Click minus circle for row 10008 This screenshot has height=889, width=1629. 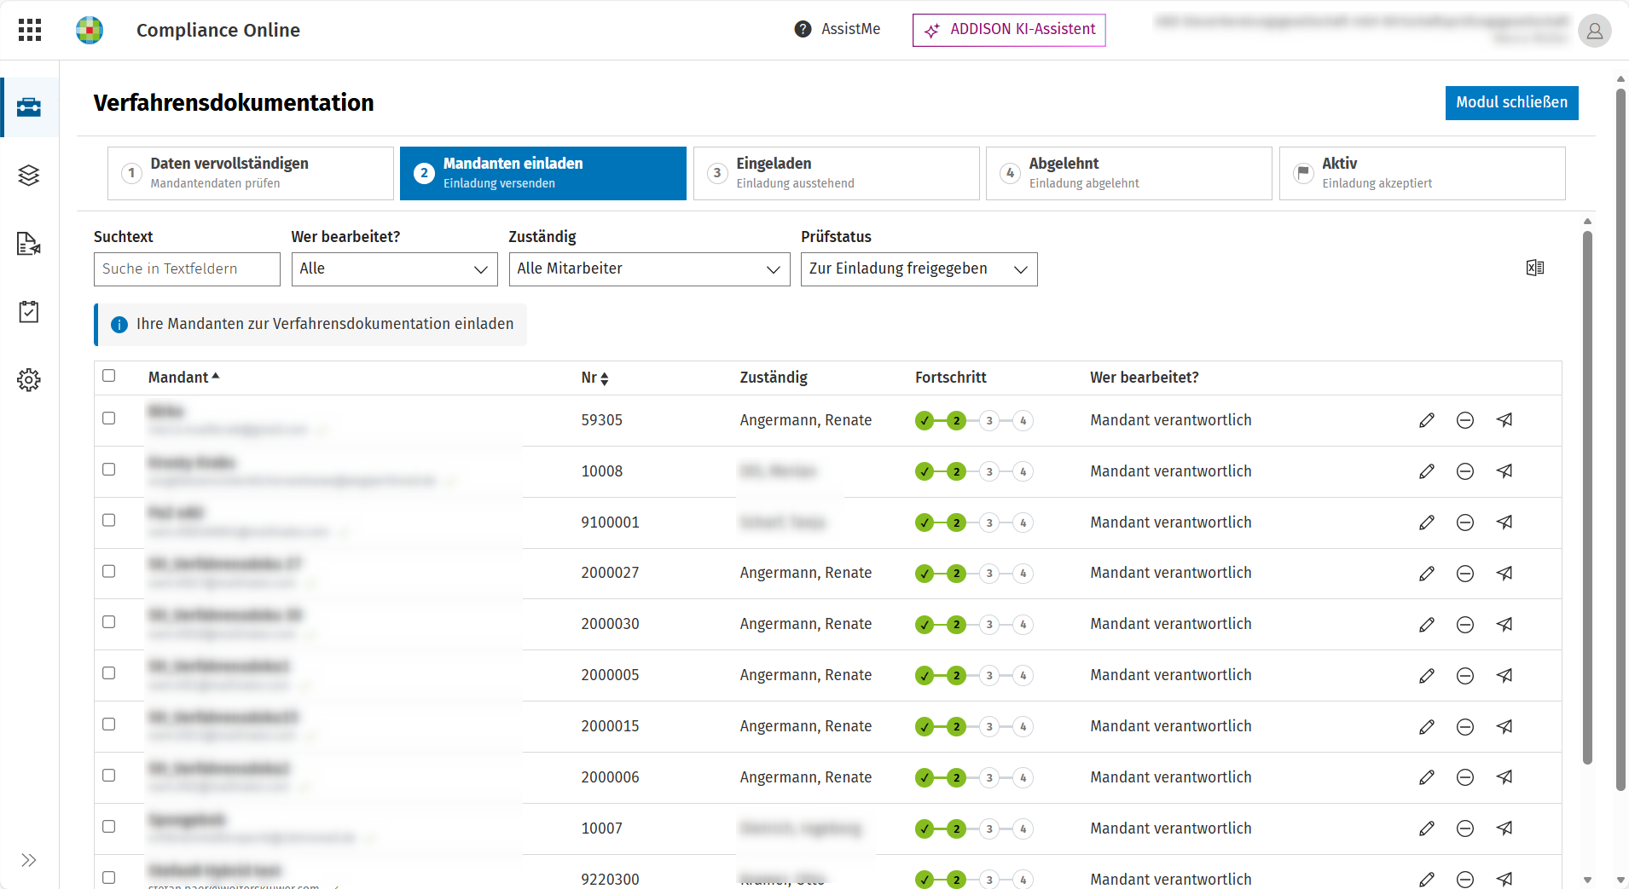(x=1465, y=471)
